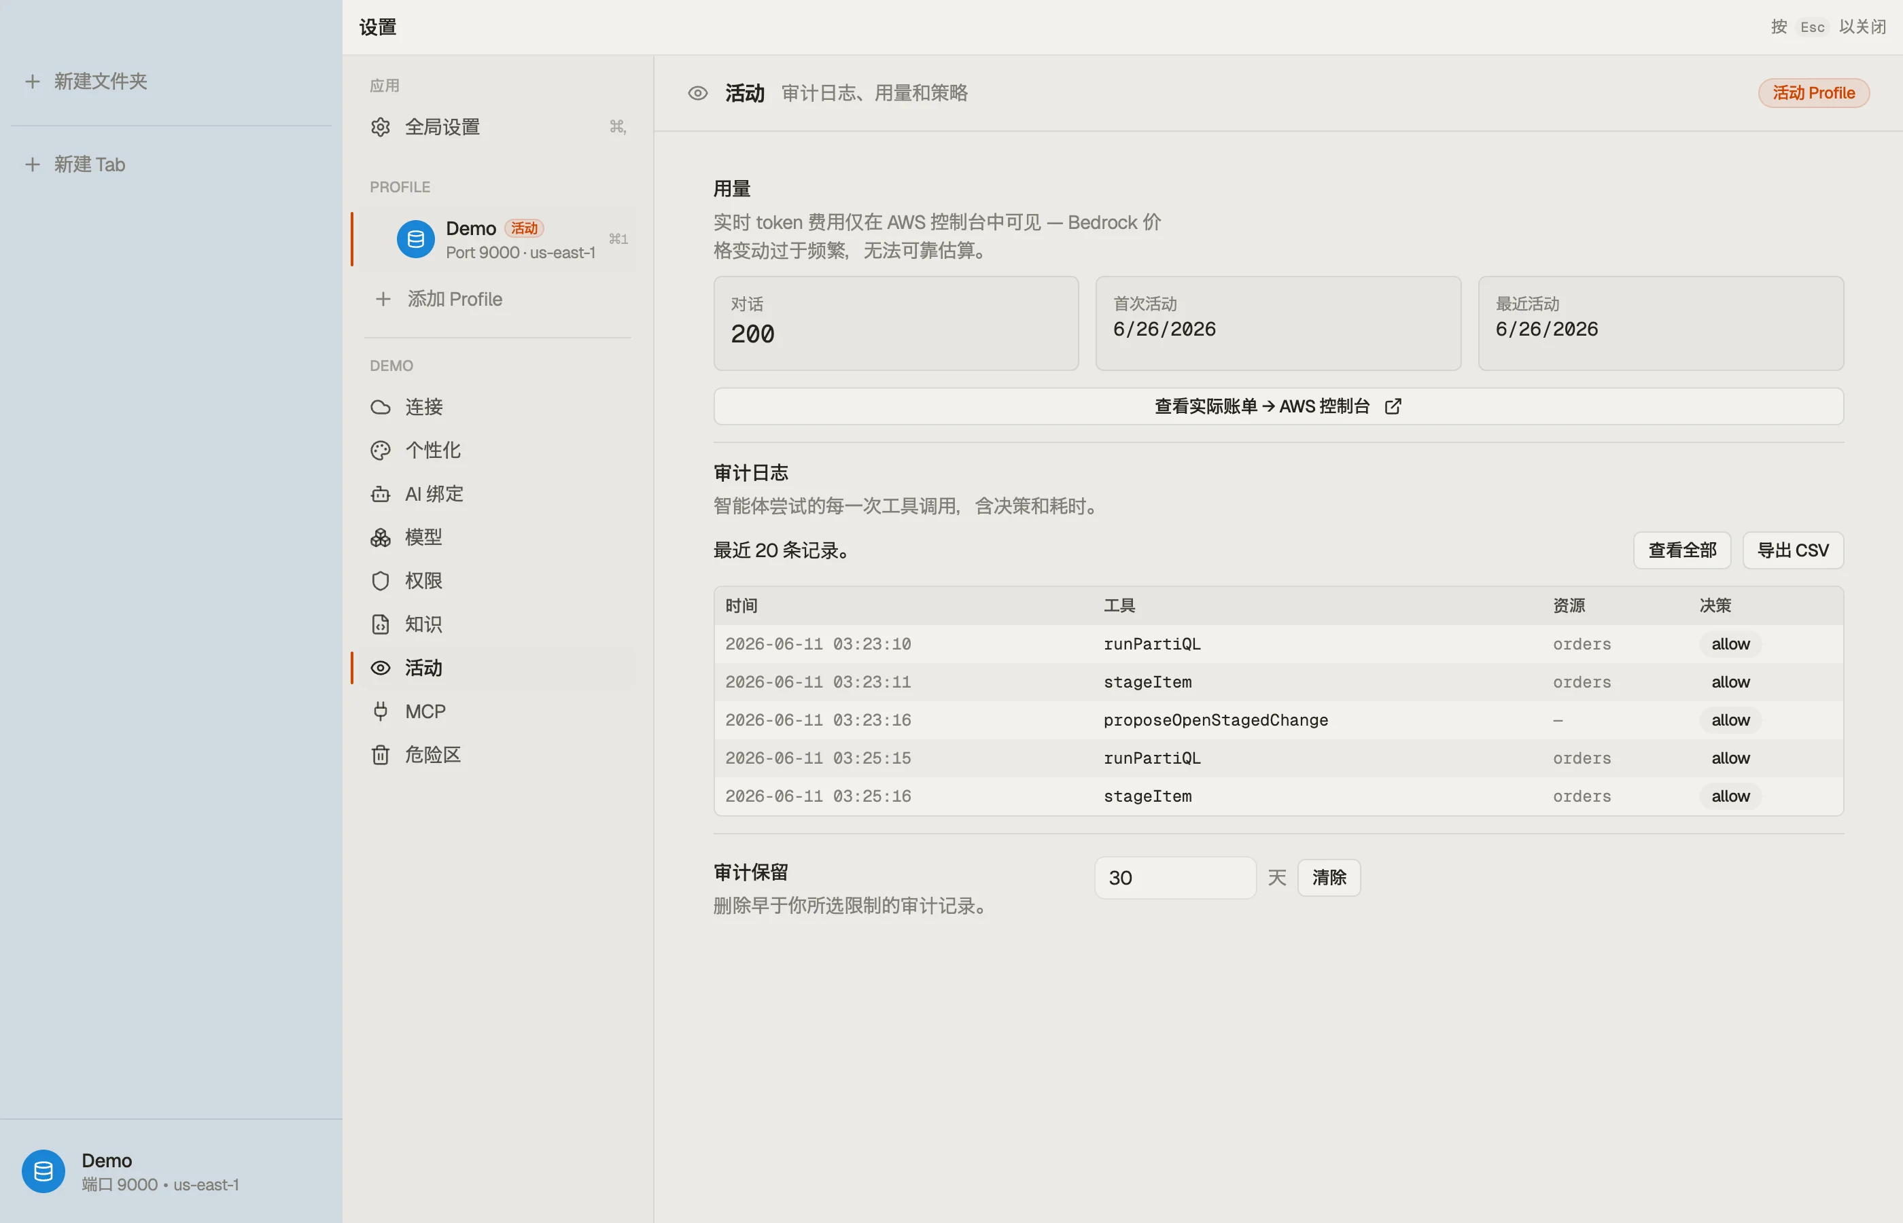Click the 活动 badge beside Demo profile name

point(523,229)
